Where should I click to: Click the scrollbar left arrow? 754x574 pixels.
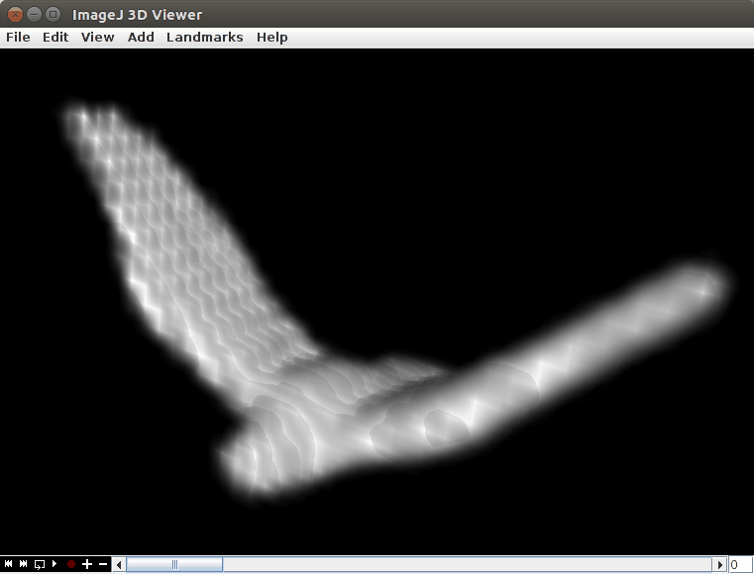[120, 565]
